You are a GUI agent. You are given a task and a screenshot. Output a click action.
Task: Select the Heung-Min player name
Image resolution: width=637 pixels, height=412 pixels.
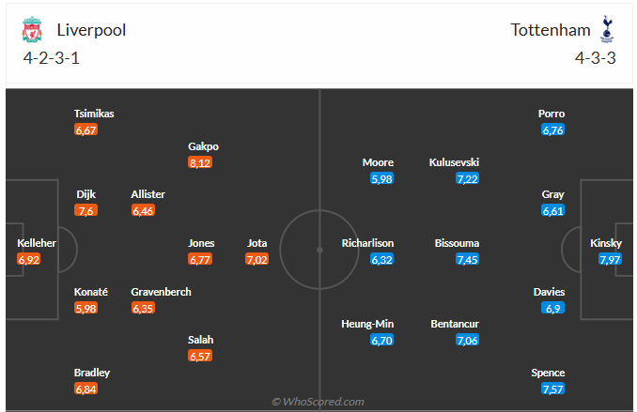pos(367,324)
